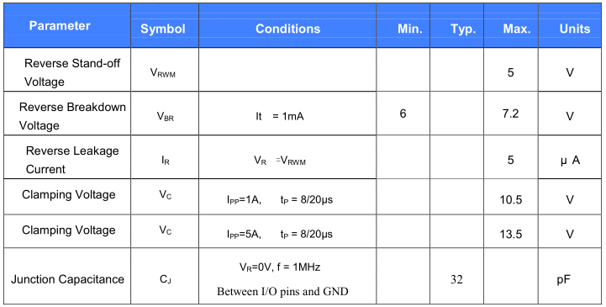Click the µA units cell

[x=570, y=157]
